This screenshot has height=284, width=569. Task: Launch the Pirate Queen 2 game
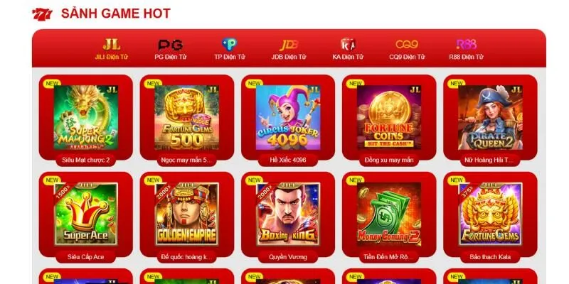[490, 118]
